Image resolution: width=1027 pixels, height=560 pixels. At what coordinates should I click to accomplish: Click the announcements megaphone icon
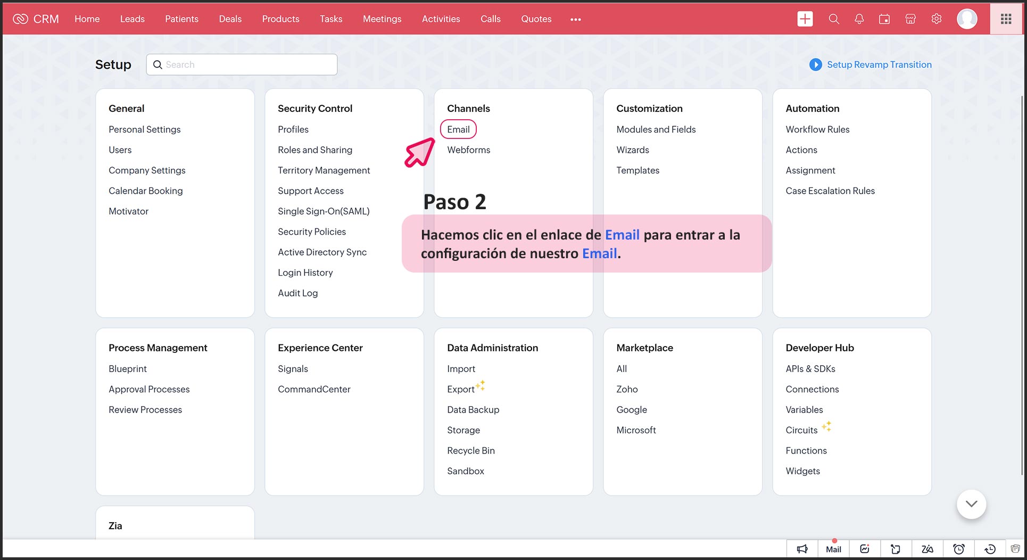click(802, 549)
